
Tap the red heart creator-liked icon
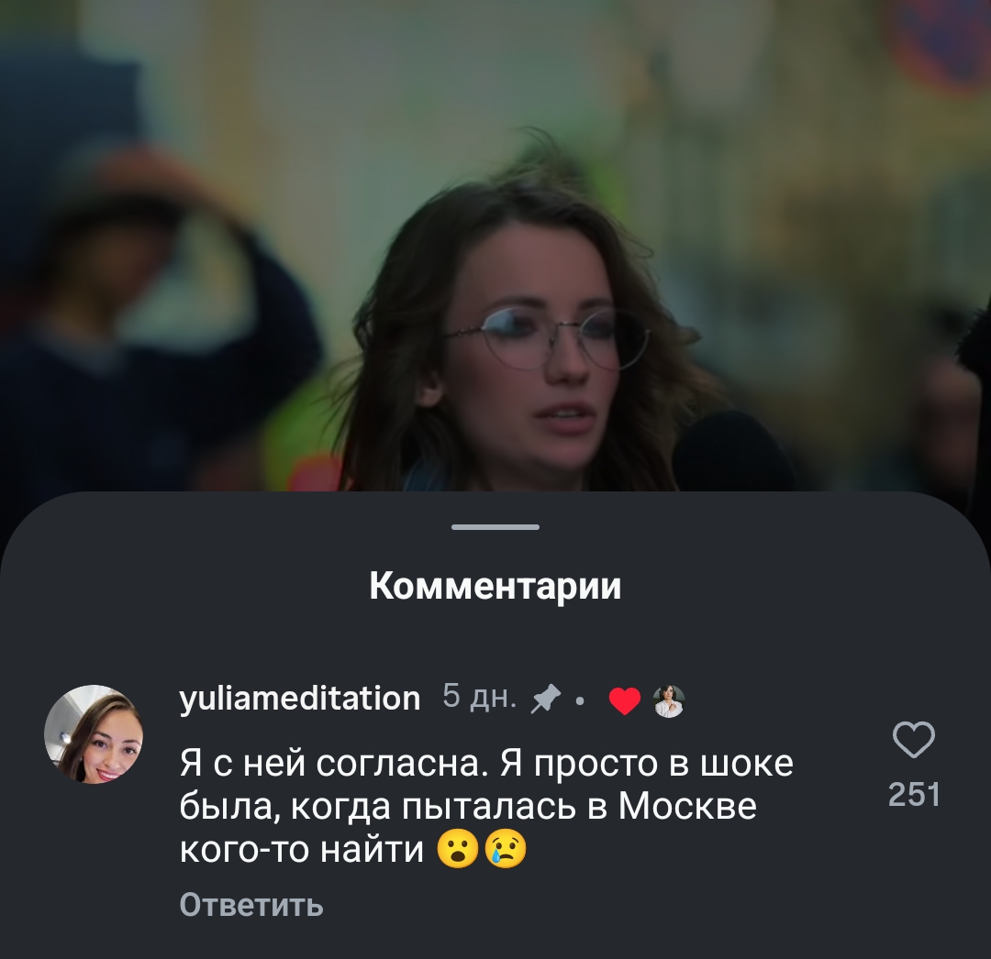(x=625, y=700)
